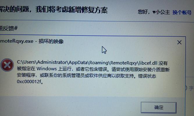Click the RemoteRqxy folder name in the path

(x=124, y=63)
